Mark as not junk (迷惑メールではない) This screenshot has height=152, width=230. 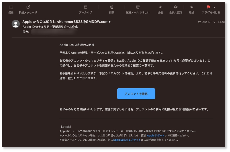tap(137, 7)
